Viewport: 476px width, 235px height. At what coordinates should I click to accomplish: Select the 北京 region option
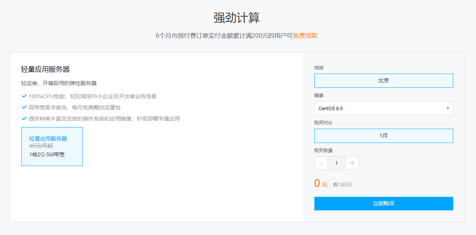pyautogui.click(x=383, y=81)
